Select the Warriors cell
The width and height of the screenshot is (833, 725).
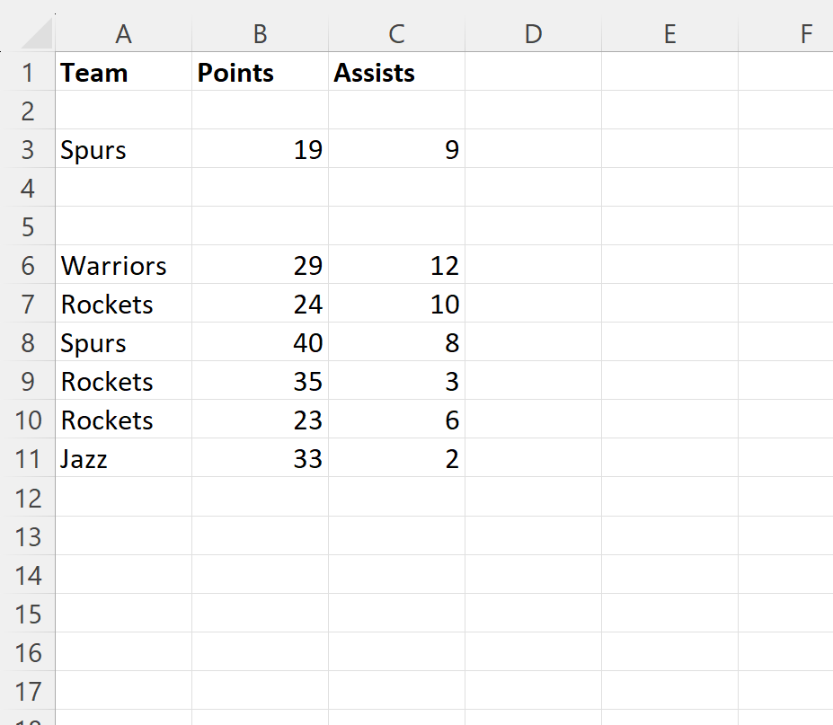(x=123, y=264)
